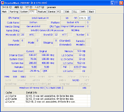This screenshot has width=124, height=112.
Task: Switch to the Feature tab
Action: point(42,12)
